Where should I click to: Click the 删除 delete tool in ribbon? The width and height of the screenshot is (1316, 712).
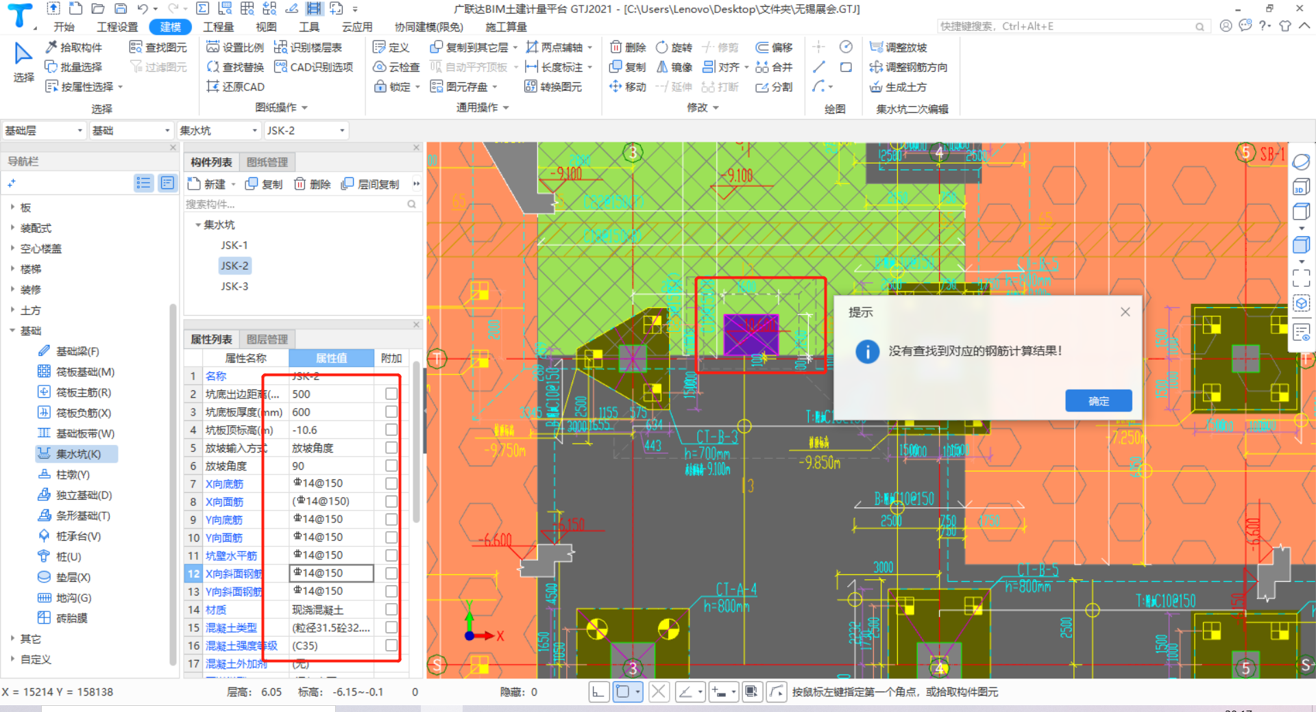point(628,47)
